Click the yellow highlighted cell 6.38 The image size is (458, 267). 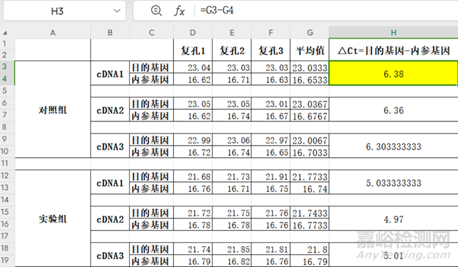click(x=393, y=73)
